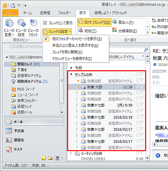Open the 検索フォルダー folder
Screen dimensions: 168x171
[24, 101]
